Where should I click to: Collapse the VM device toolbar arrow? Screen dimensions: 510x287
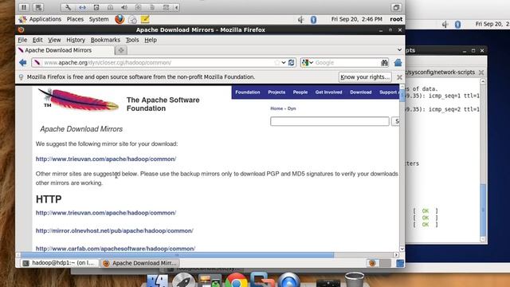(x=177, y=7)
